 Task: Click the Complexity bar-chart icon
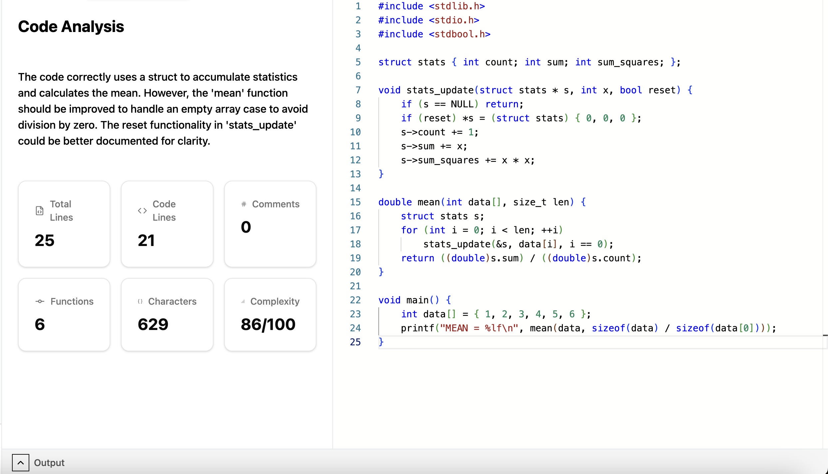coord(243,302)
